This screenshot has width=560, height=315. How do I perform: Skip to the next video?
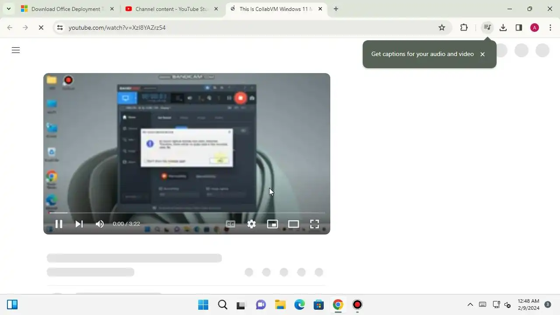point(79,224)
